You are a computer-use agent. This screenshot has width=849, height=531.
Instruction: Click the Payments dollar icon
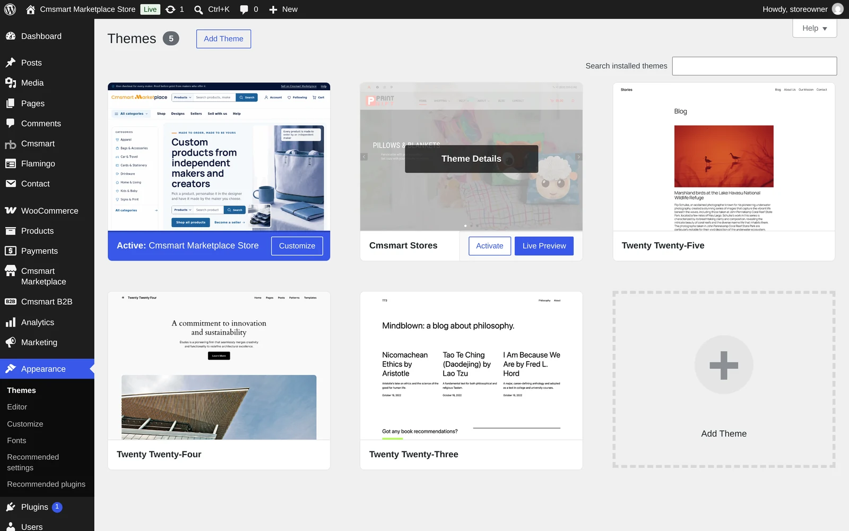11,251
